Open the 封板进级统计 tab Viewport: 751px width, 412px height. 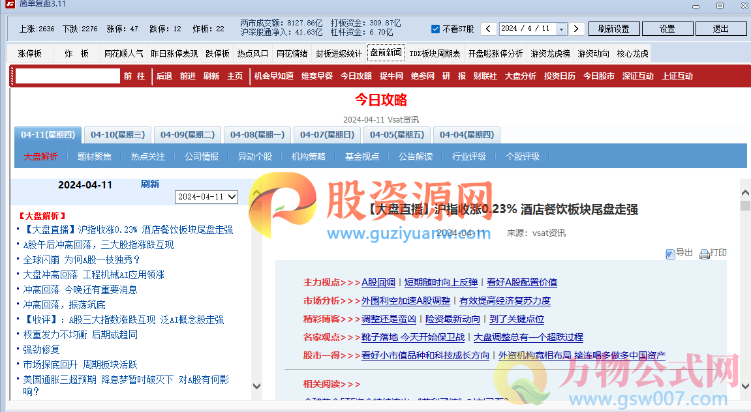pos(339,53)
